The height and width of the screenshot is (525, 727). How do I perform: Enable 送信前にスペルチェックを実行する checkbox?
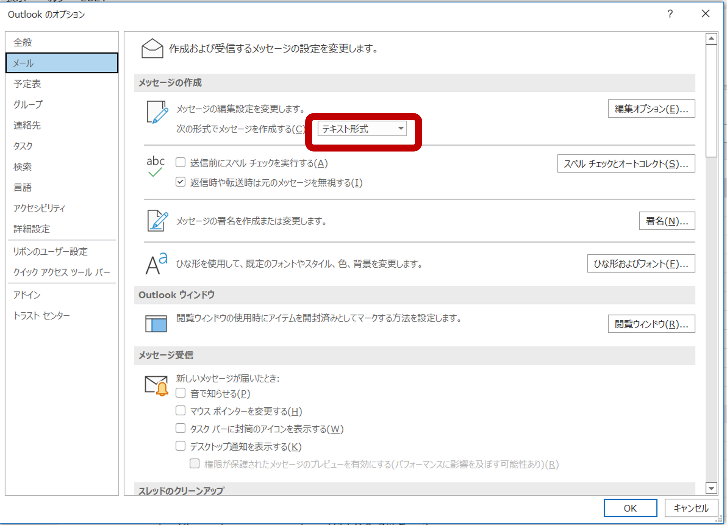pos(181,162)
